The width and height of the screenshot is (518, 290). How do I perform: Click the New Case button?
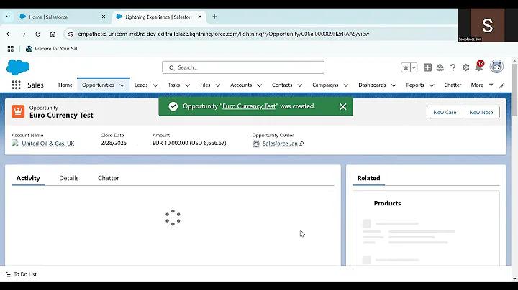[445, 113]
